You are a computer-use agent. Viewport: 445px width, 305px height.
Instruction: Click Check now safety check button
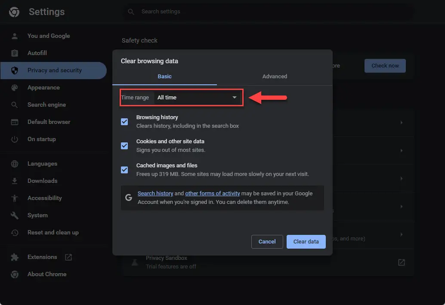[x=385, y=66]
